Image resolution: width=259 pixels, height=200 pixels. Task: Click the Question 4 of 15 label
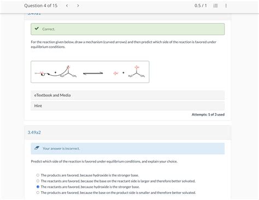coord(41,5)
